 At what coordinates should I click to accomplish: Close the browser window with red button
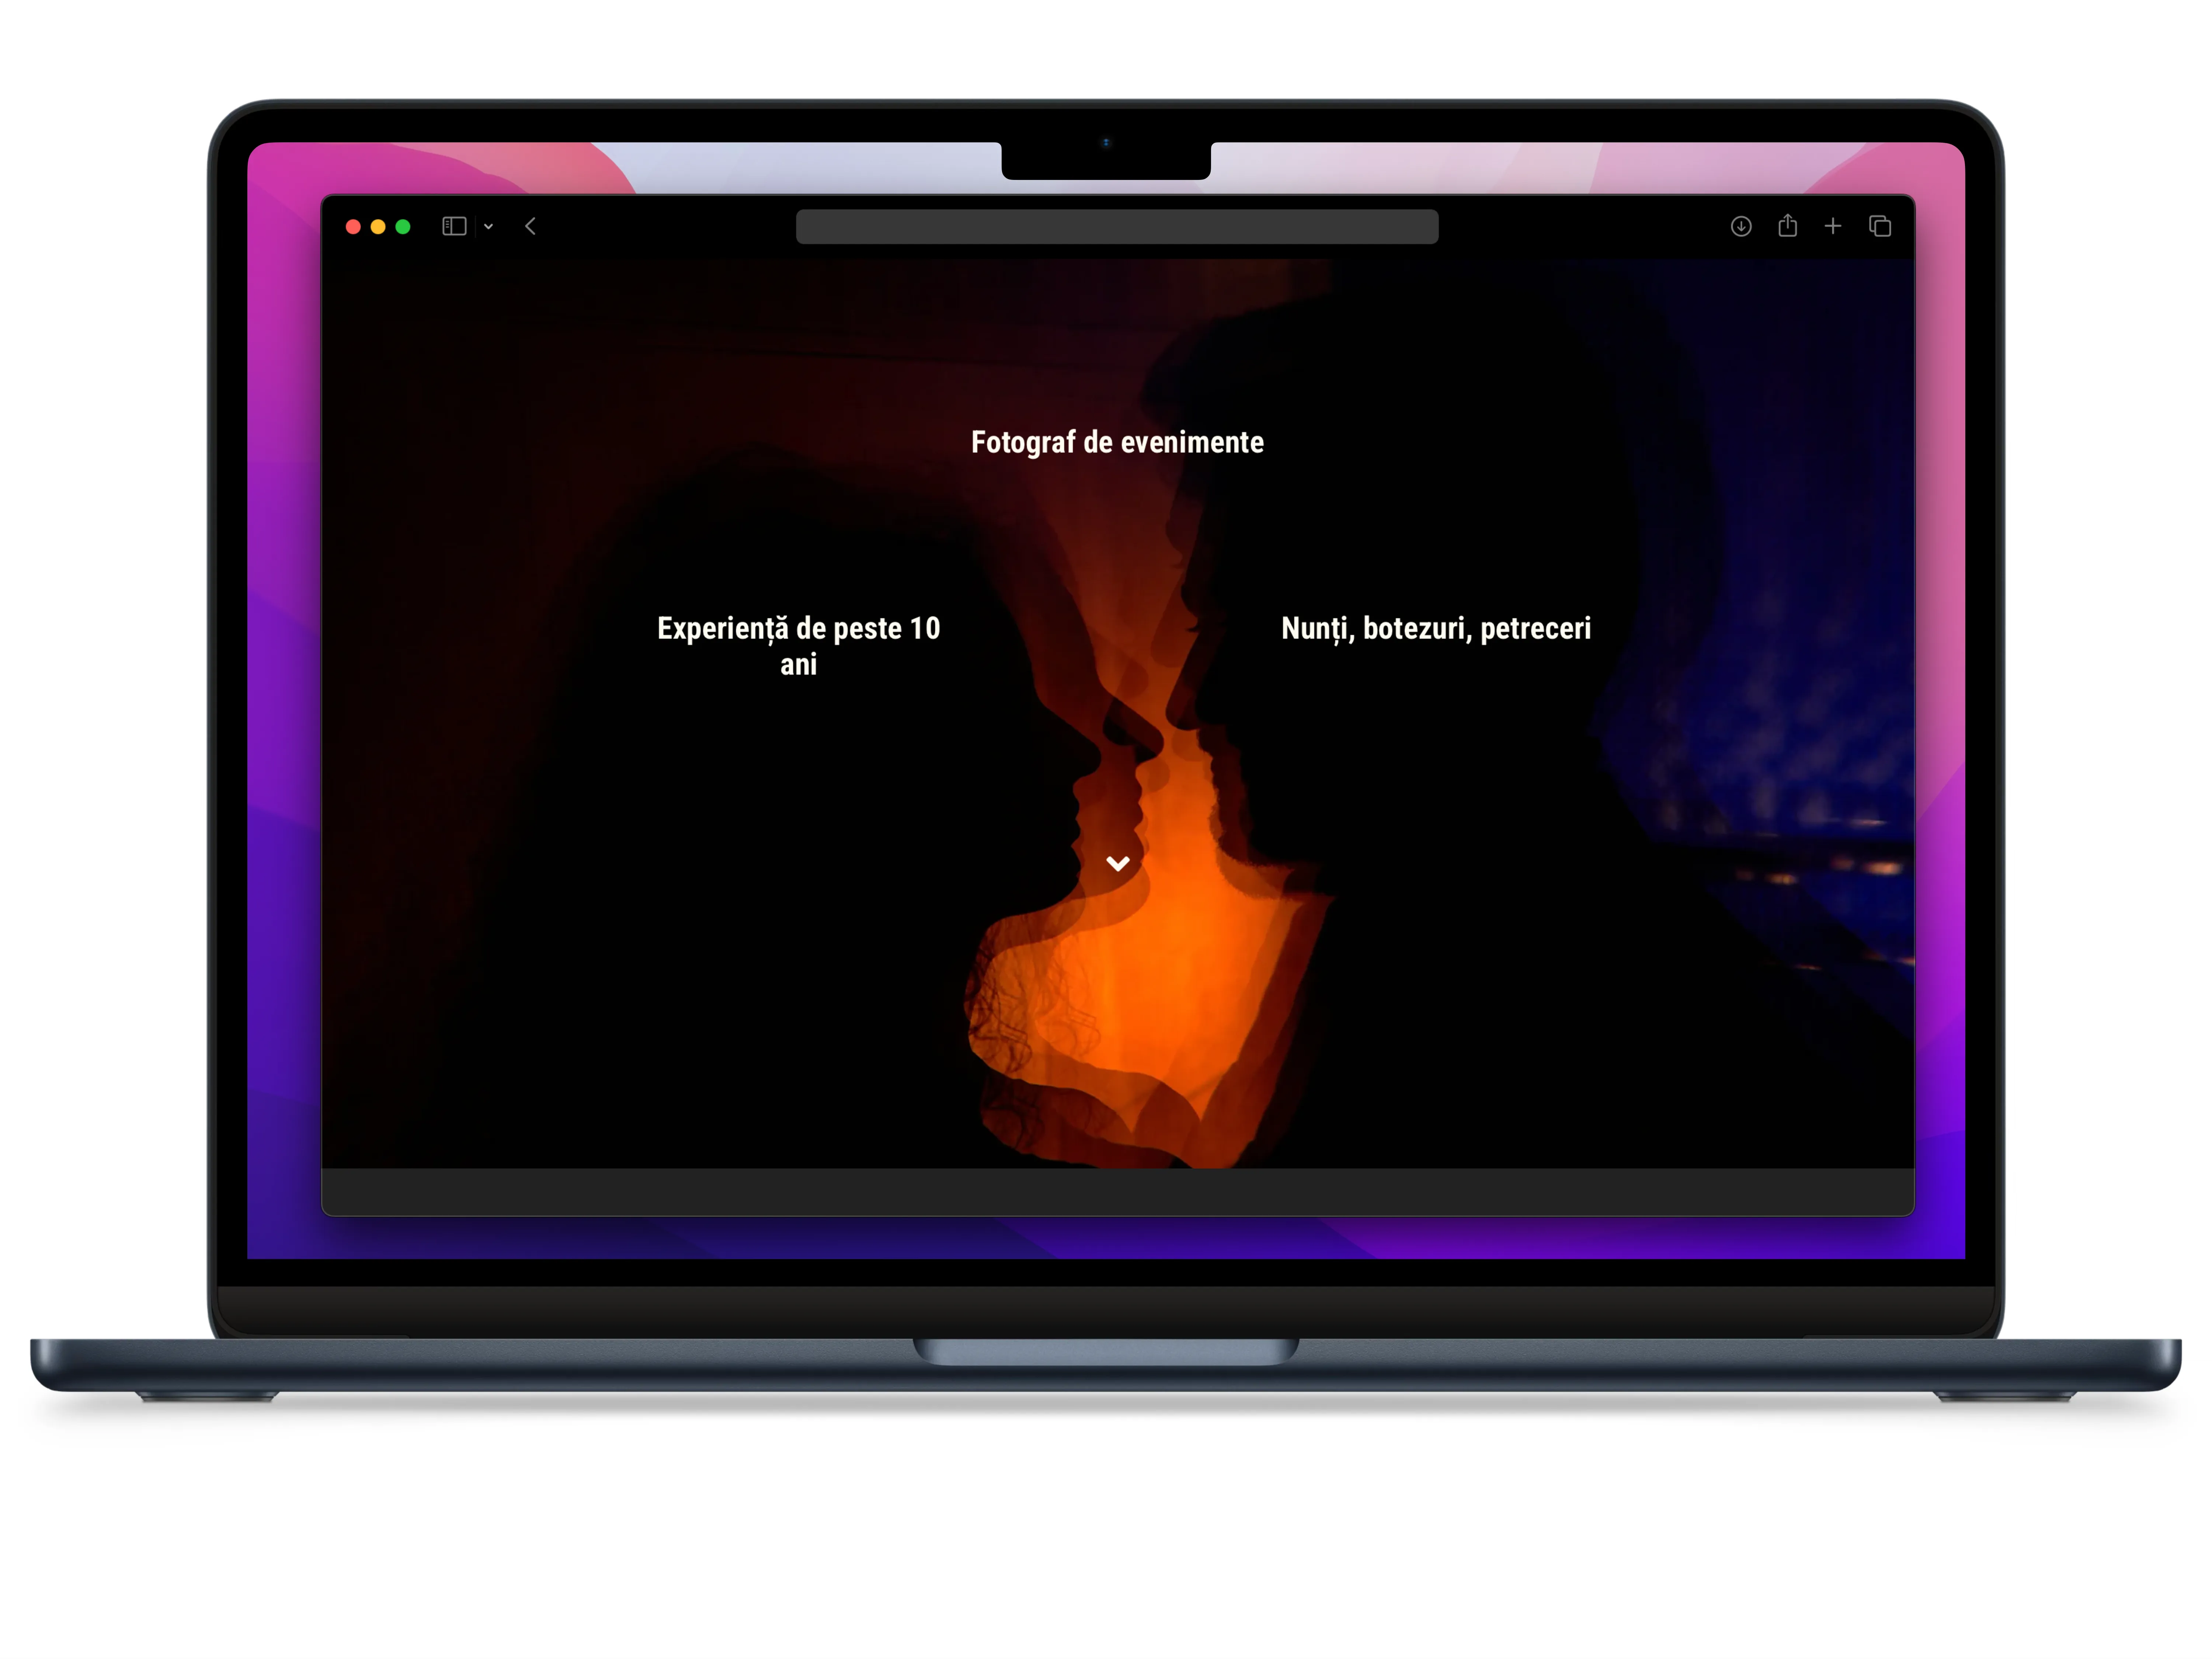pyautogui.click(x=353, y=227)
